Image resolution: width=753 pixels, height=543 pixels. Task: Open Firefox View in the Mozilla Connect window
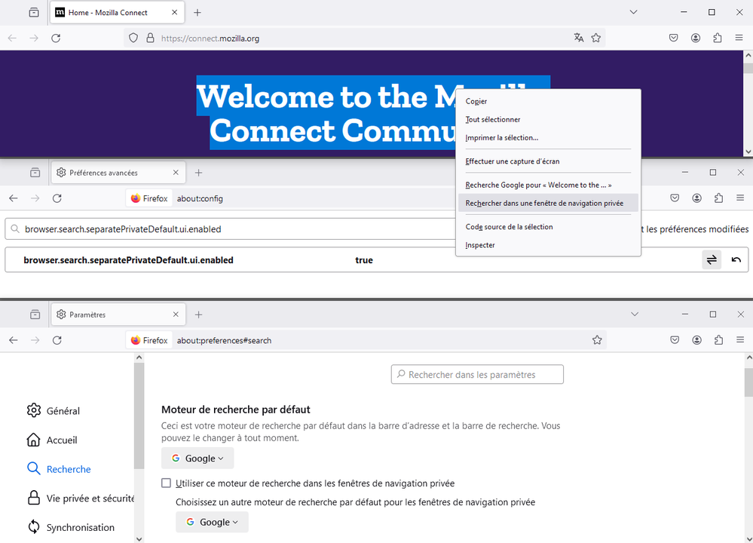pyautogui.click(x=34, y=13)
